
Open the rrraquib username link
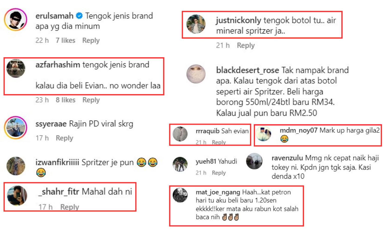[208, 131]
